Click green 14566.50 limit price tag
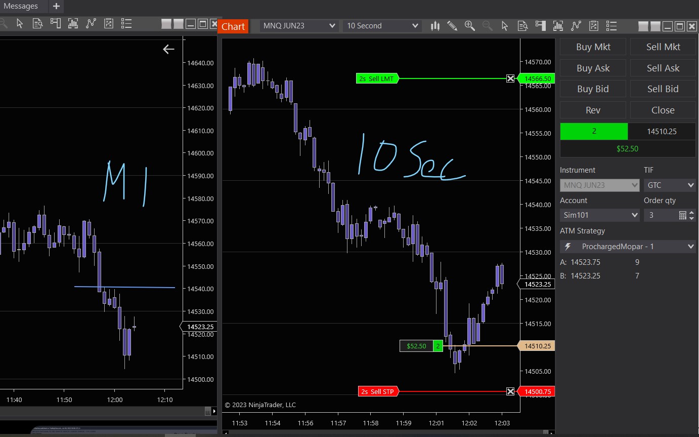 point(537,78)
